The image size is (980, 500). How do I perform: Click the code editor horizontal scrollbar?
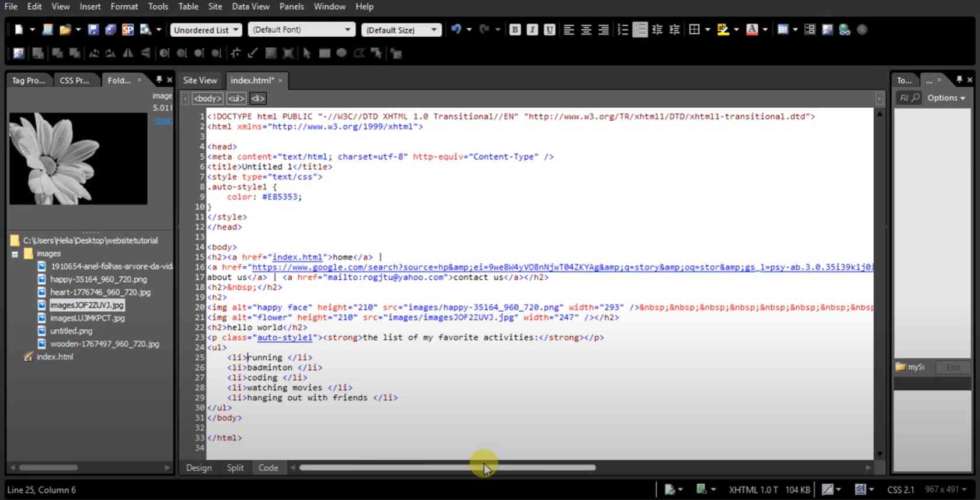(447, 467)
